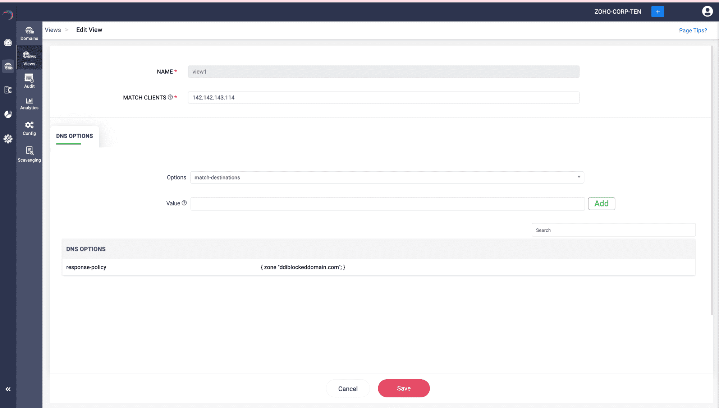The height and width of the screenshot is (408, 719).
Task: Click the blue plus button
Action: pos(657,11)
